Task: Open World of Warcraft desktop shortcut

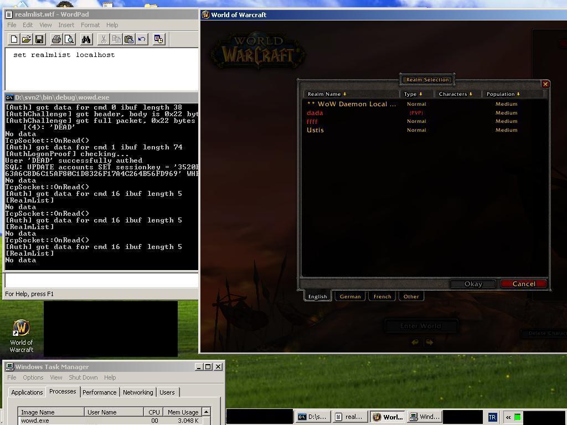Action: 22,336
